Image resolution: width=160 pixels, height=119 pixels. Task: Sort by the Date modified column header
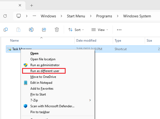pos(86,41)
